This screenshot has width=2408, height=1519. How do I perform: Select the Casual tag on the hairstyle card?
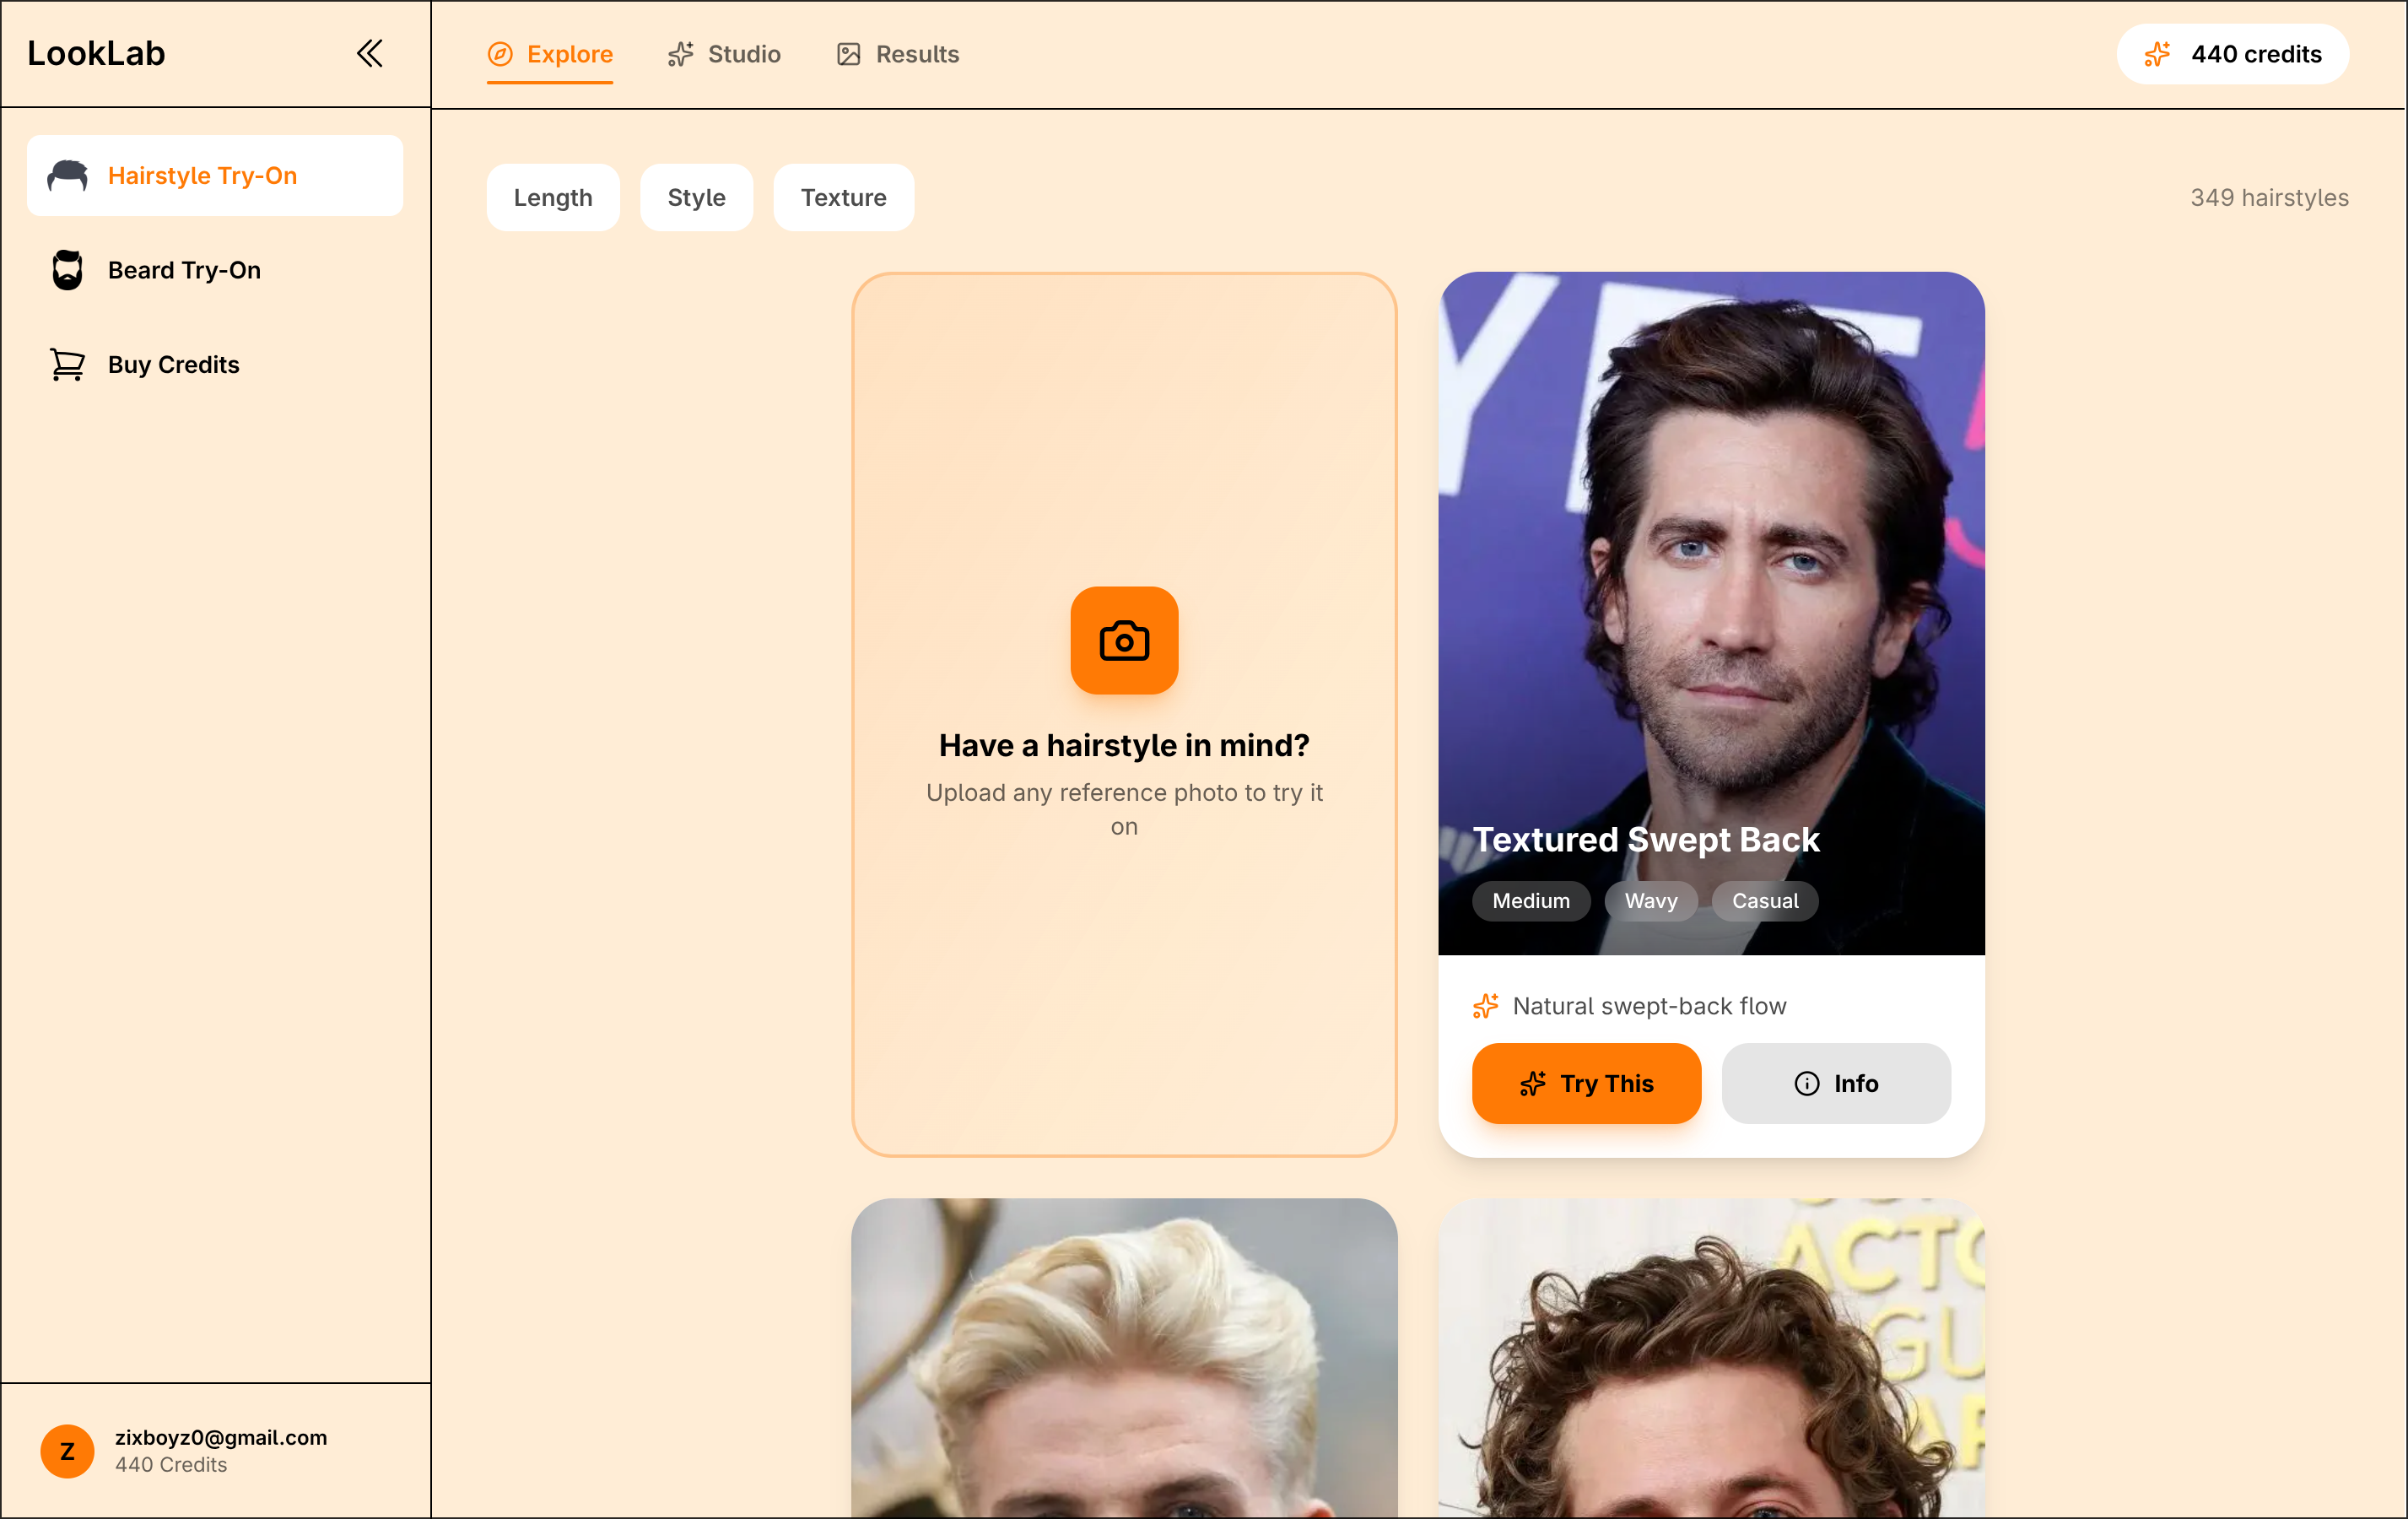pyautogui.click(x=1764, y=901)
